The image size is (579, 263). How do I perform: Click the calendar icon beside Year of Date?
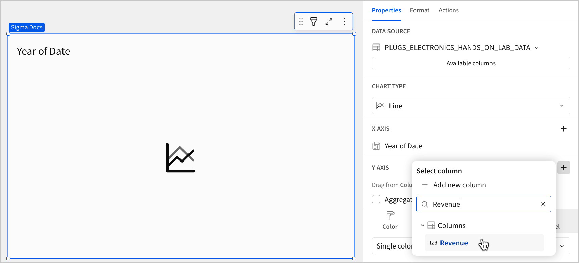pyautogui.click(x=376, y=146)
